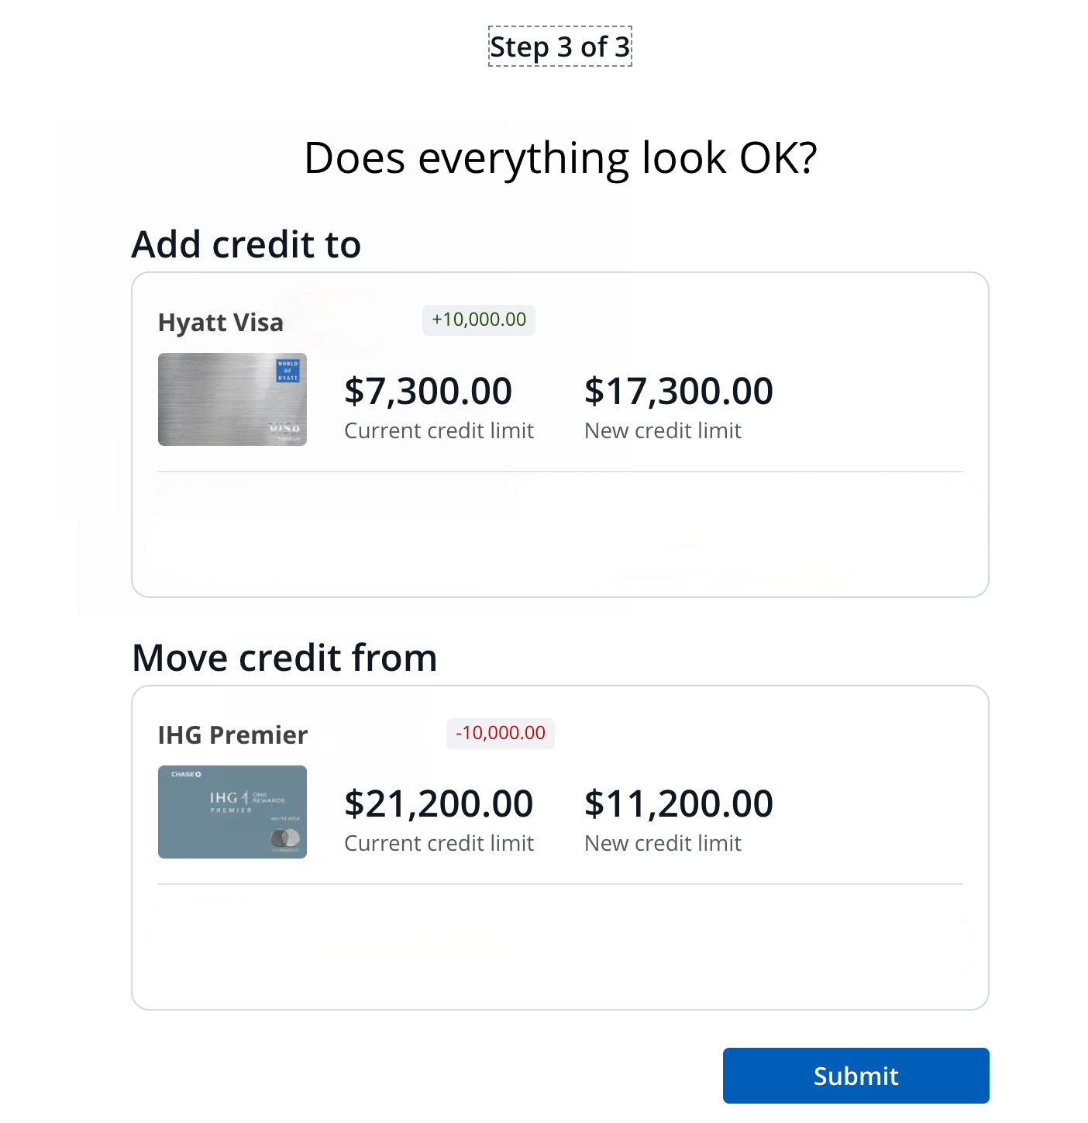Viewport: 1088px width, 1123px height.
Task: Select the $7,300.00 current credit limit value
Action: (x=429, y=391)
